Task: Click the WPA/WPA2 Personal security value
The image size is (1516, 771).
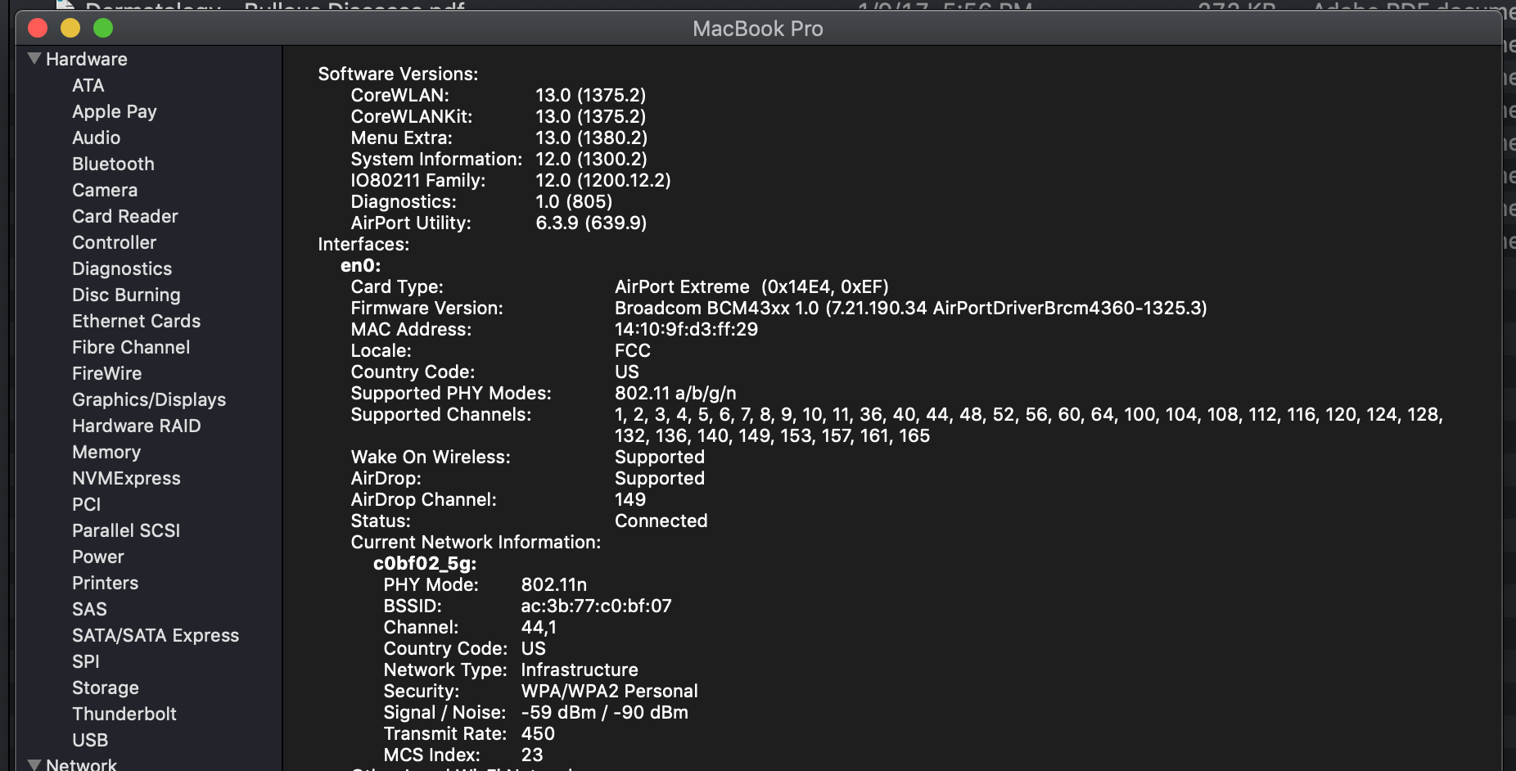Action: [609, 691]
